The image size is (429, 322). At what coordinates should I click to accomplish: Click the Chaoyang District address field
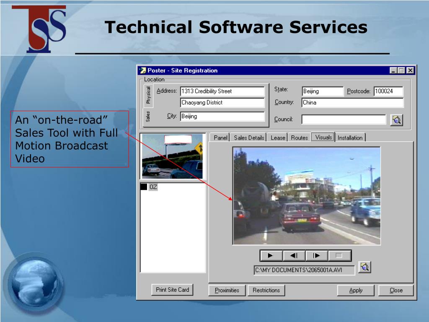[222, 103]
